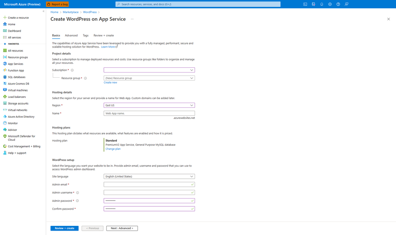Focus the top search resources box
Image resolution: width=396 pixels, height=235 pixels.
click(198, 4)
